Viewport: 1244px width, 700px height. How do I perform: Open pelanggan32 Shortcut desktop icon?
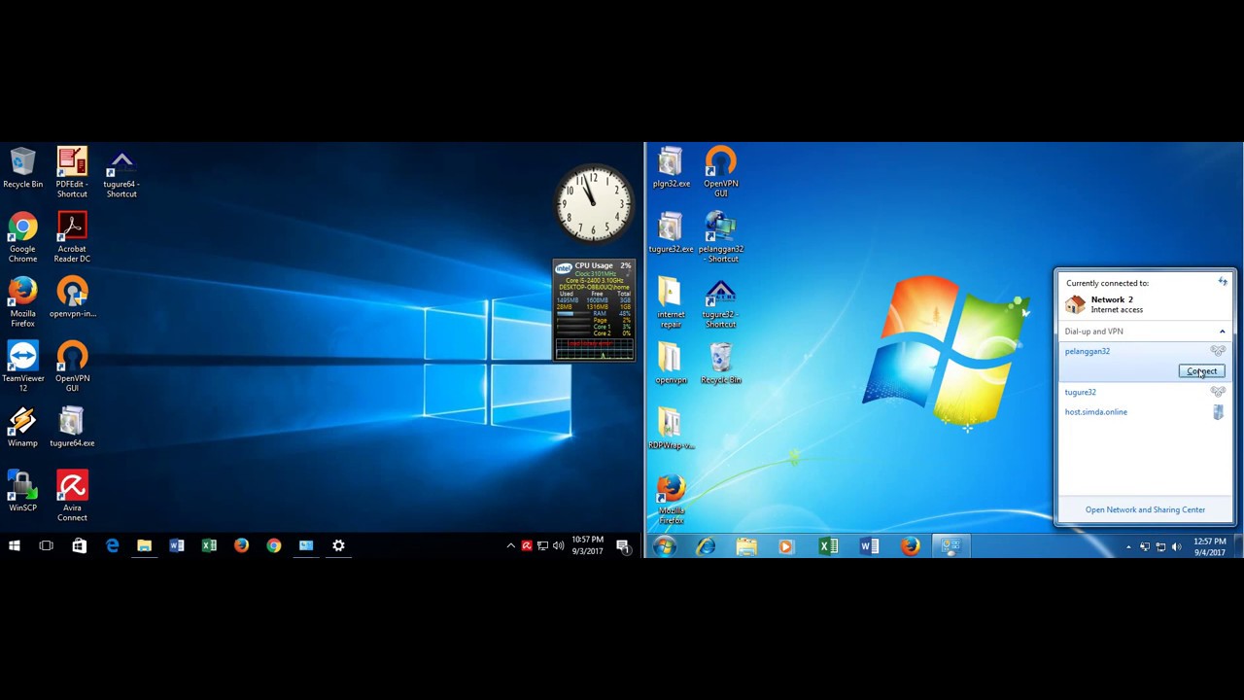click(721, 237)
